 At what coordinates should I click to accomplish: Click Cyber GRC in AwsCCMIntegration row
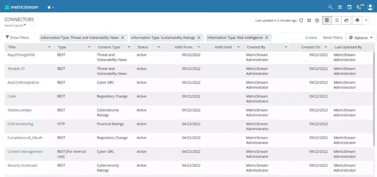click(106, 82)
